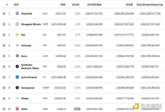The height and width of the screenshot is (112, 165).
Task: Toggle the favorite star for Uniswap
Action: pyautogui.click(x=4, y=45)
